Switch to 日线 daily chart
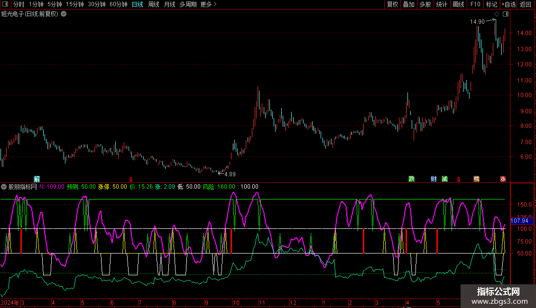 138,4
